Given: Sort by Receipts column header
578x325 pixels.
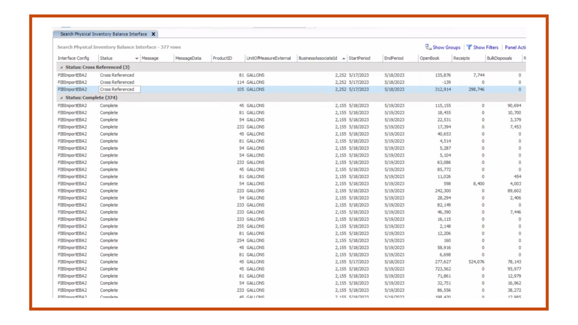Looking at the screenshot, I should (461, 58).
